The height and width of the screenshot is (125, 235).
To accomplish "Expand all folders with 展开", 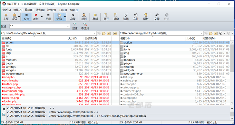I will (106, 17).
